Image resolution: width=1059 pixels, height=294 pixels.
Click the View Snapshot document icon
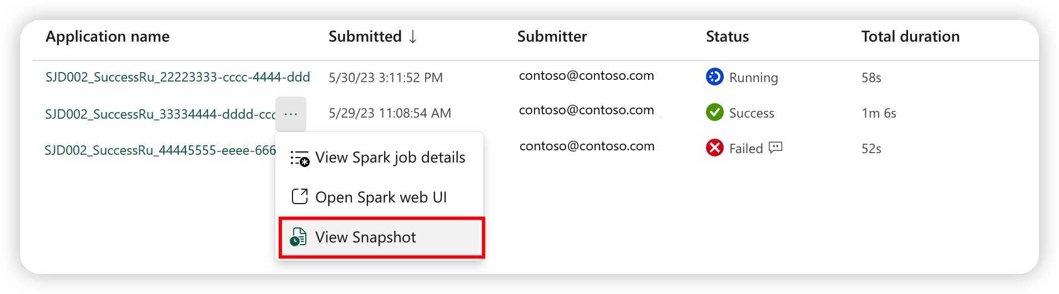[299, 237]
